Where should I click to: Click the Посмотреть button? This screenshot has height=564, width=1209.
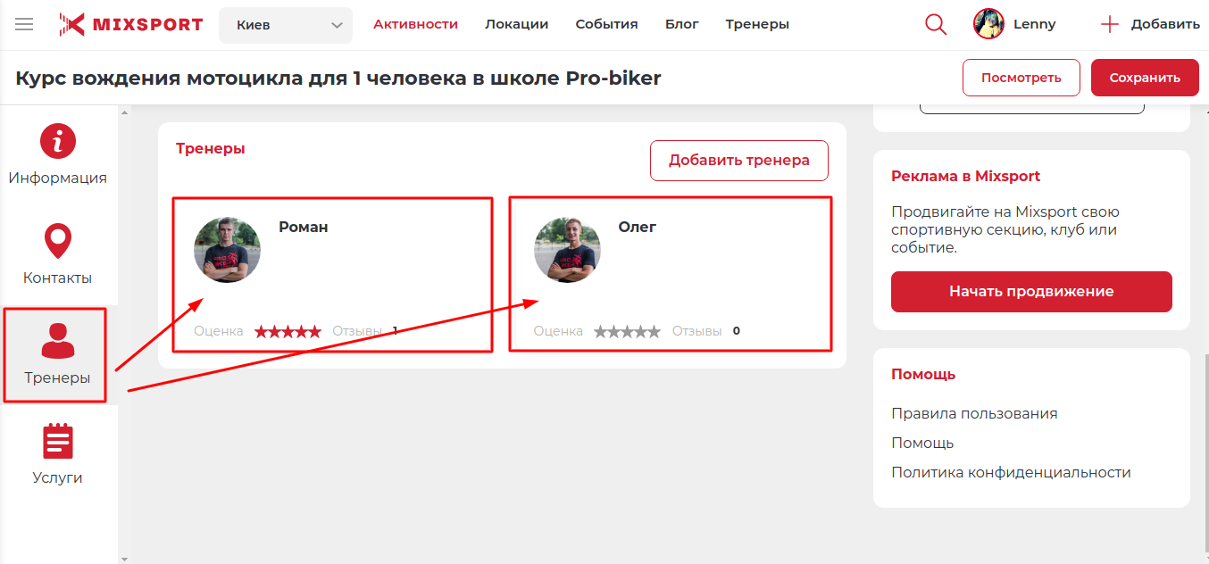coord(1021,78)
